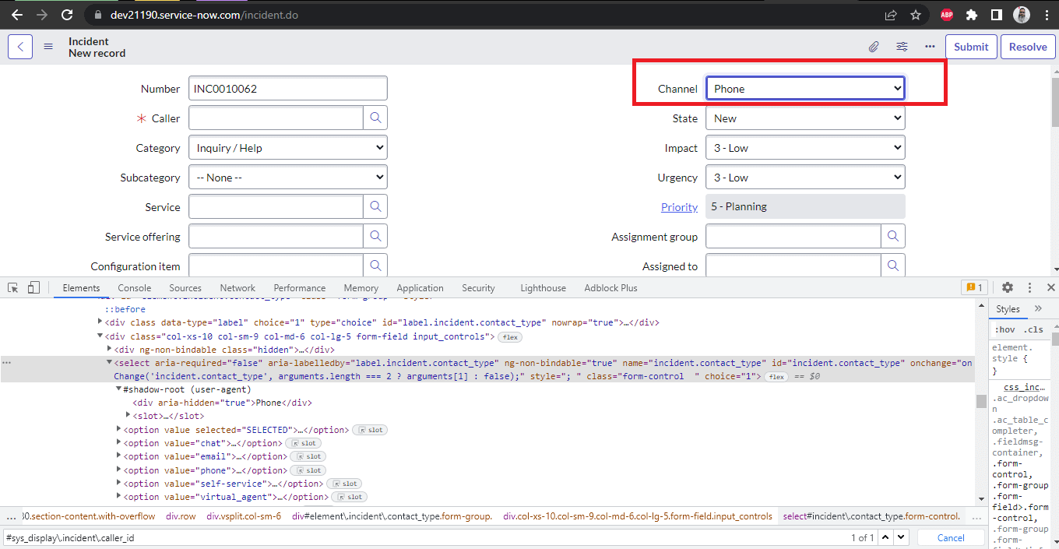
Task: Open DevTools settings gear icon
Action: pos(1008,287)
